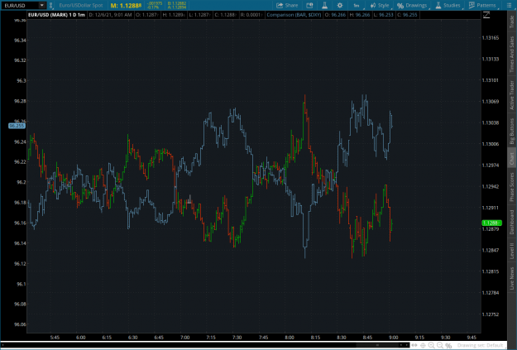
Task: Open the Phase Scores sidebar tab
Action: pyautogui.click(x=512, y=187)
